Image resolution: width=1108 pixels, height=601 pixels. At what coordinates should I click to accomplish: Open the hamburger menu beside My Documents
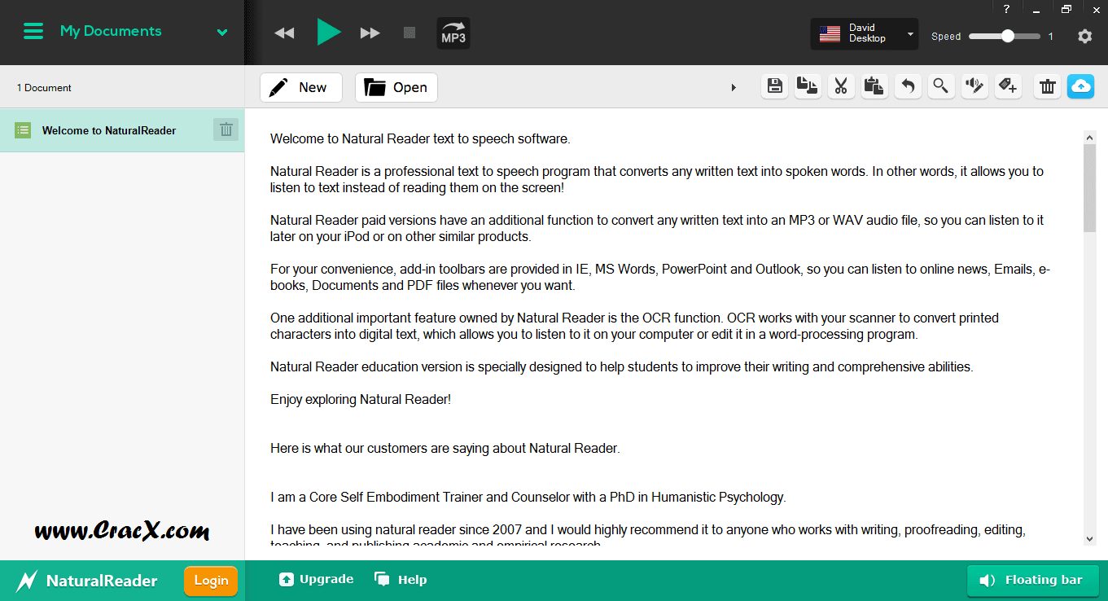(x=33, y=31)
